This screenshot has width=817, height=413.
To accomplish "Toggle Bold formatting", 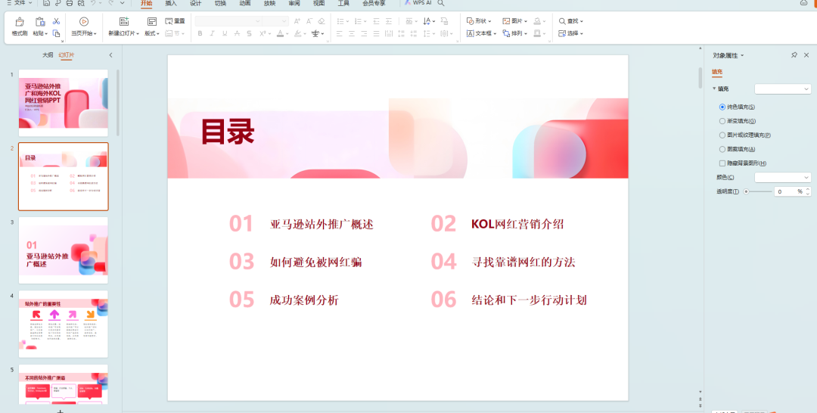I will tap(200, 33).
